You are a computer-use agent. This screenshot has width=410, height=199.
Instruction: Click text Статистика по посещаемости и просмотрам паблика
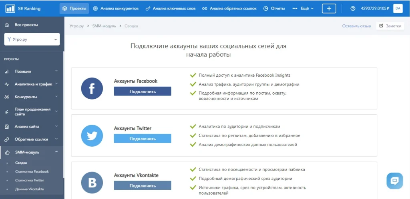(251, 169)
